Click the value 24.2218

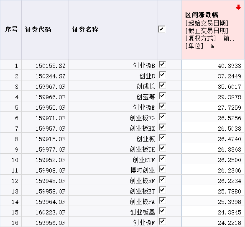(230, 223)
